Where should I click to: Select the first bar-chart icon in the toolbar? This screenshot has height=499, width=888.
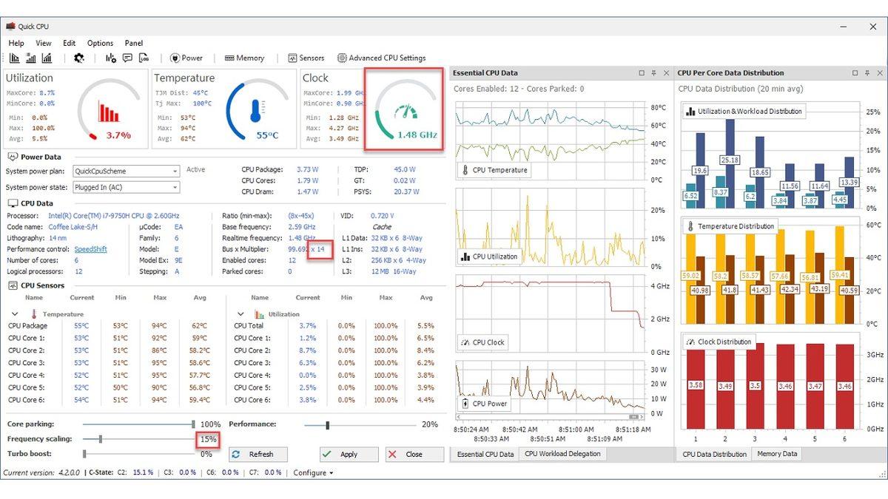click(15, 58)
